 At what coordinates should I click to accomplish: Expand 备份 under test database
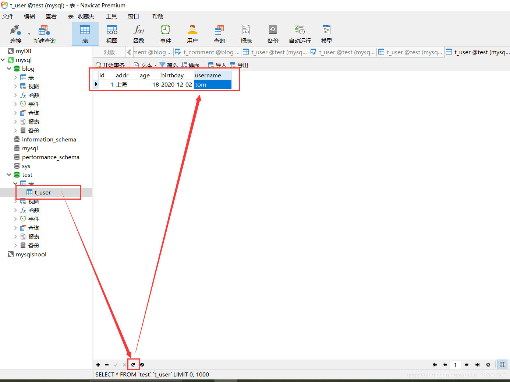tap(15, 245)
